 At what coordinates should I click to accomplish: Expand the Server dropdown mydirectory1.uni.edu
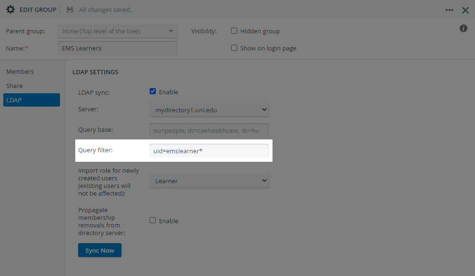click(x=209, y=110)
